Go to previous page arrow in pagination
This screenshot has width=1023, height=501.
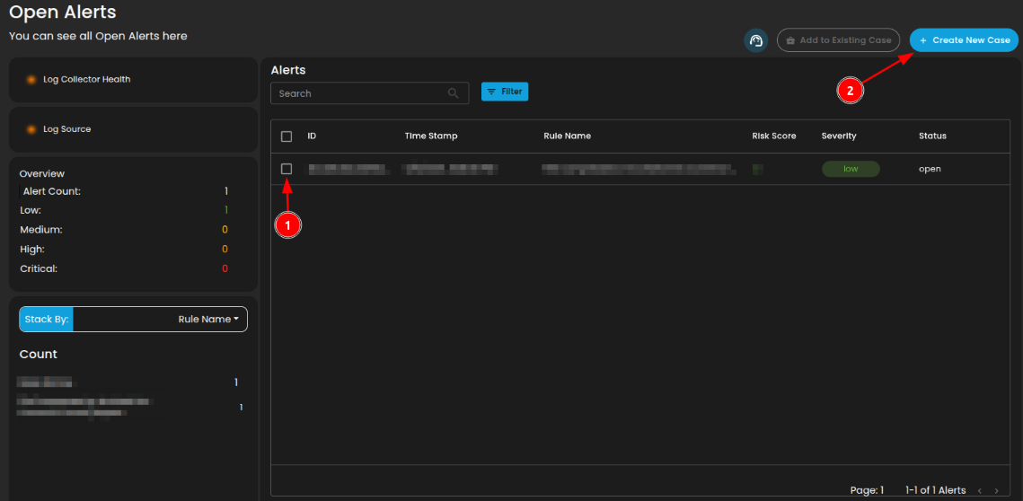979,490
